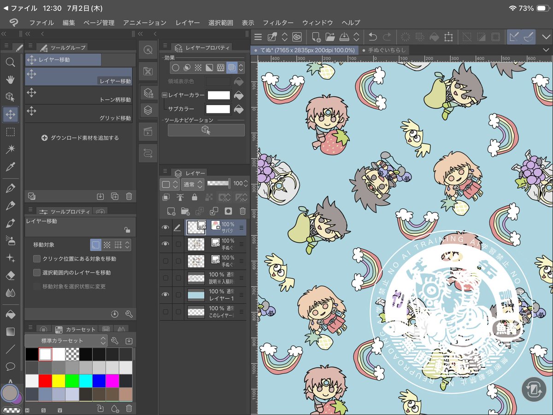Delete layer with trash icon in Layer panel
Image resolution: width=553 pixels, height=415 pixels.
(242, 211)
